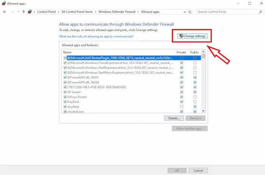Toggle Private checkbox for StartMenuExperienceHost
The height and width of the screenshot is (175, 265).
tap(181, 73)
